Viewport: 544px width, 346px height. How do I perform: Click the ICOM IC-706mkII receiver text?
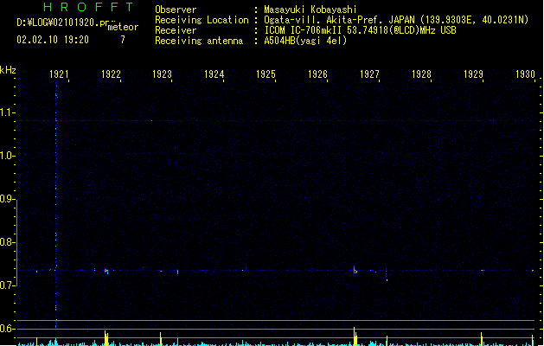[x=360, y=30]
